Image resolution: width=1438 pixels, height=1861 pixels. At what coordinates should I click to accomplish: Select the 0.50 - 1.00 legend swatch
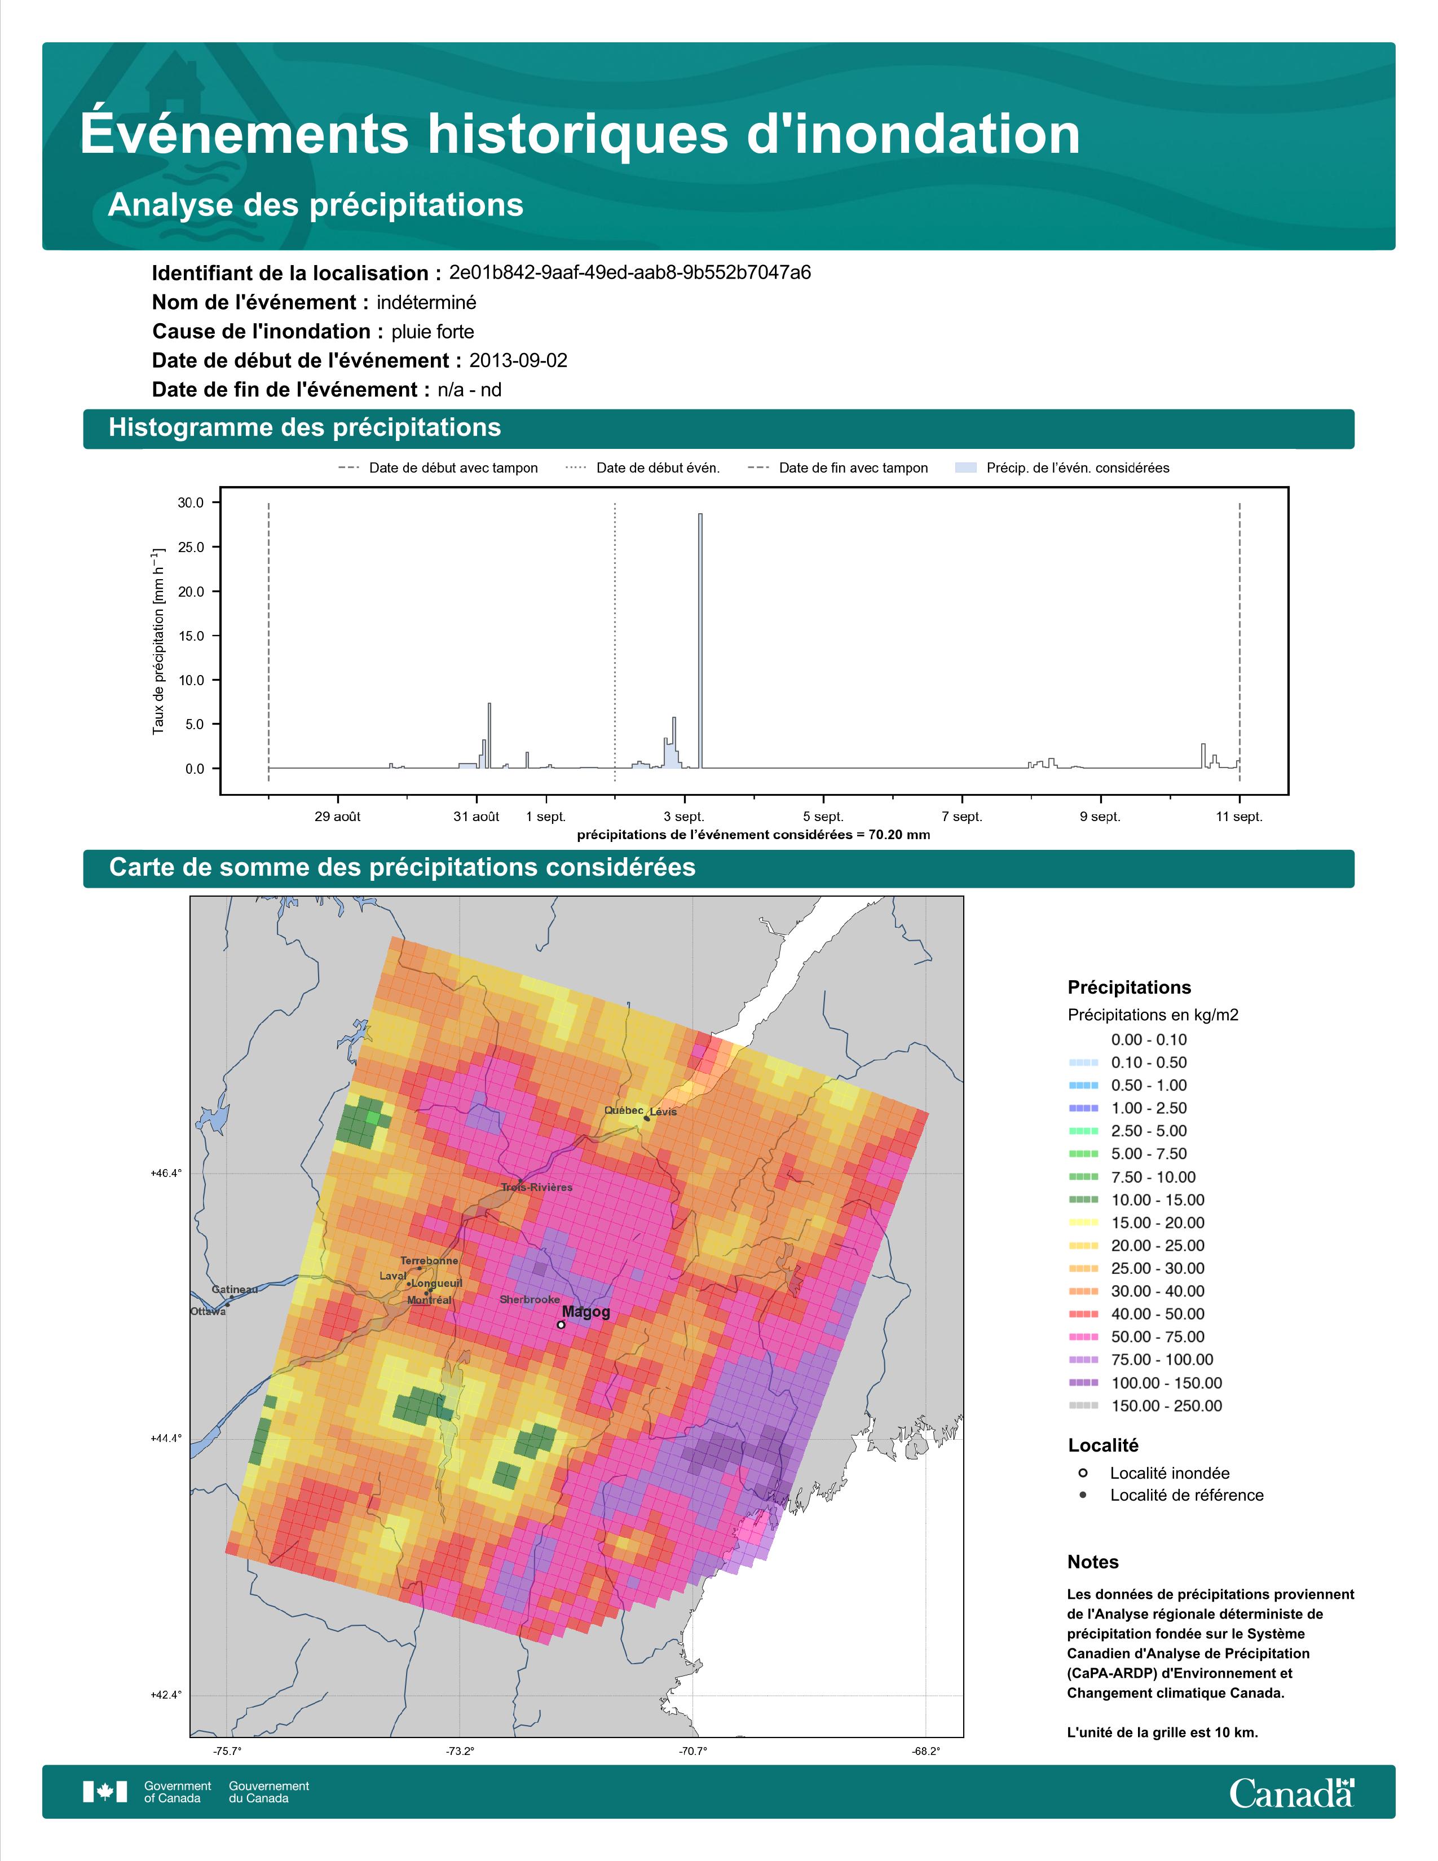(x=1083, y=1086)
